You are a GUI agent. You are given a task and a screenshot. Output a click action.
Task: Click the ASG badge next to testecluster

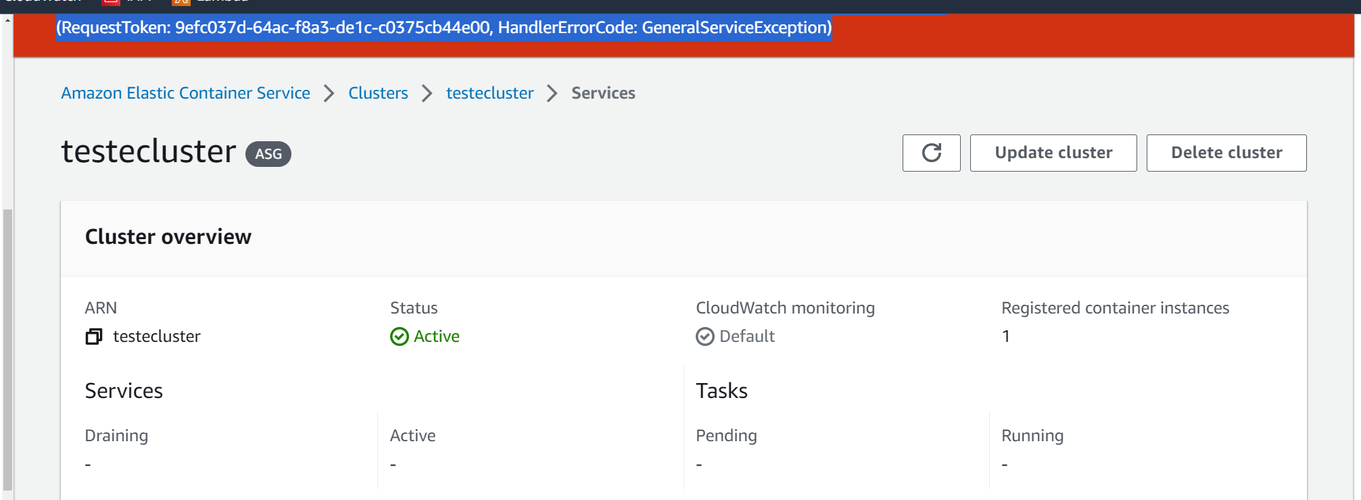tap(268, 154)
